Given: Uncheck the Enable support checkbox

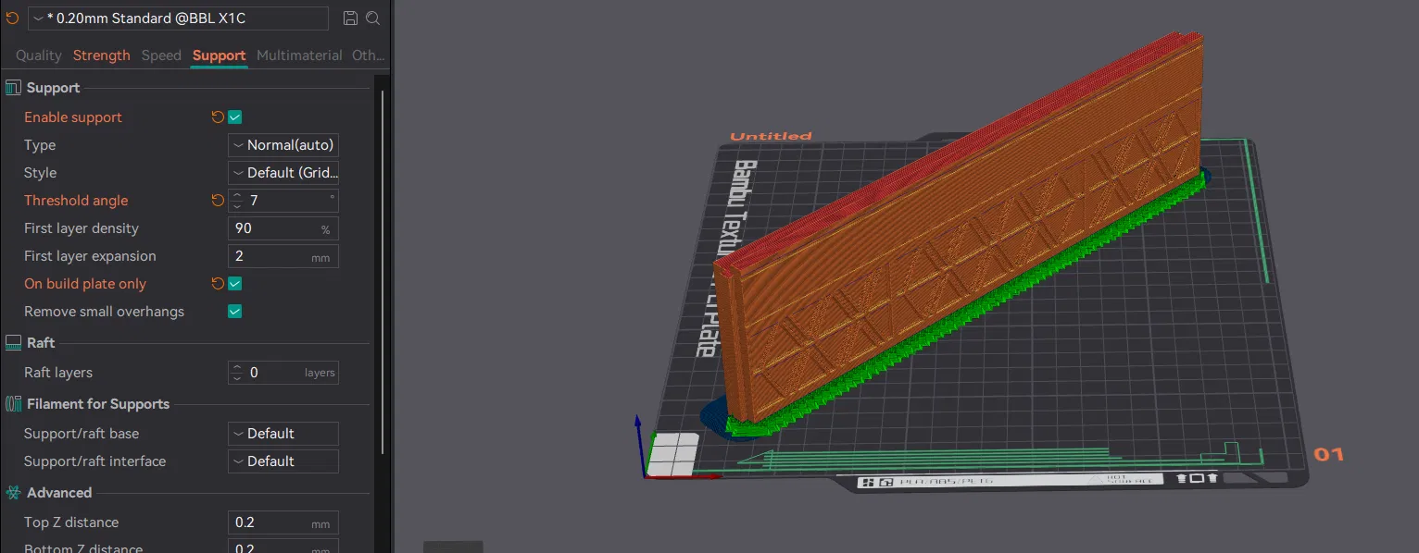Looking at the screenshot, I should [235, 117].
